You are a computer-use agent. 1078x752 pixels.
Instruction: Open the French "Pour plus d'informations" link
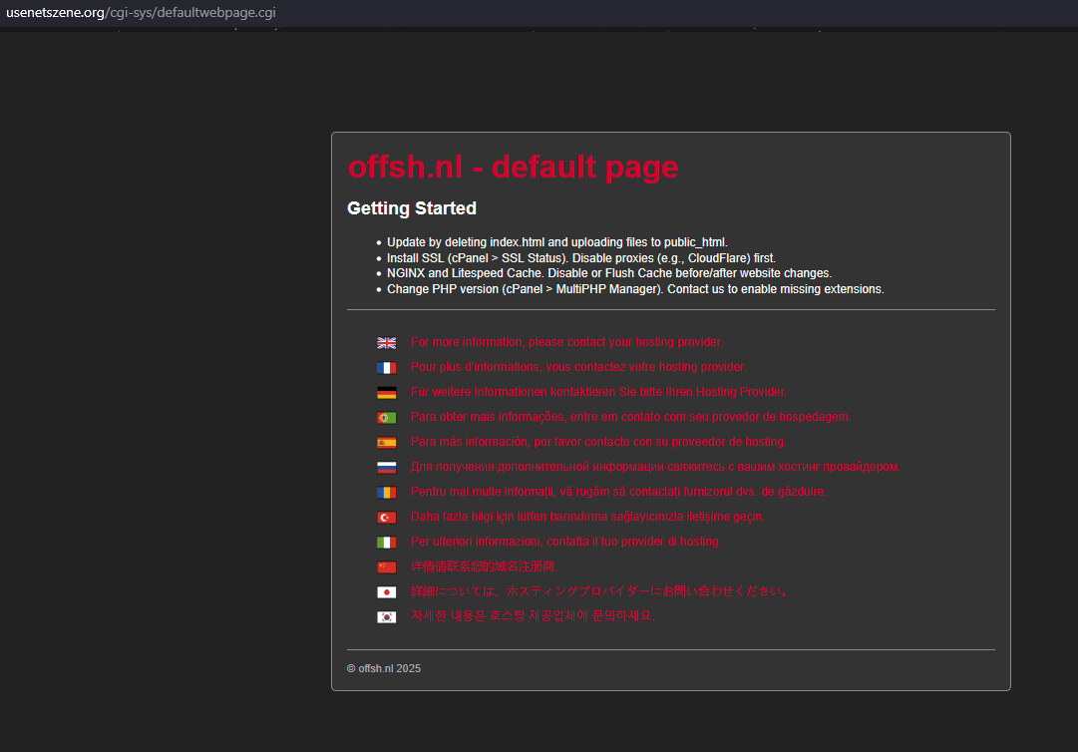(577, 367)
